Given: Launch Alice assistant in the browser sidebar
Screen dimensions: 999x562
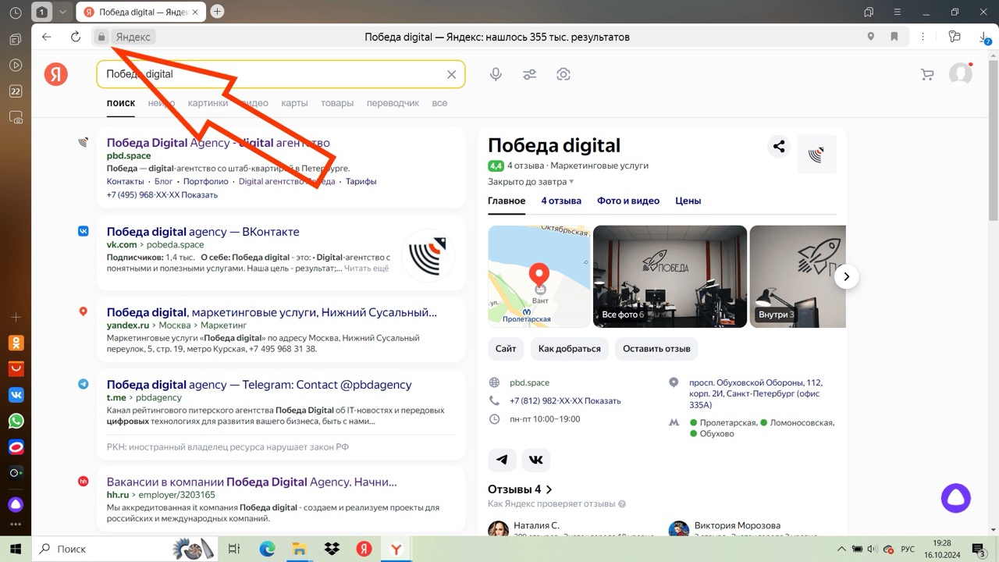Looking at the screenshot, I should [x=16, y=504].
